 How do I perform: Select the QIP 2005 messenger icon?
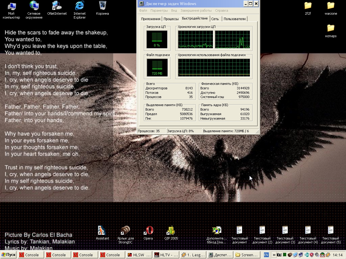point(171,233)
